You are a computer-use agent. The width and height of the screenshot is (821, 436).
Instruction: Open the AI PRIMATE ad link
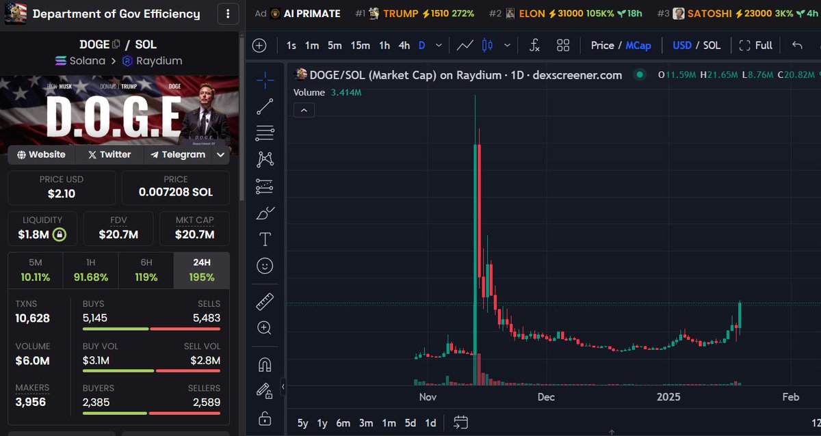(298, 14)
